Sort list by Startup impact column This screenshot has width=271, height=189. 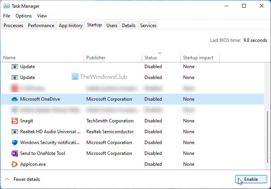point(198,58)
